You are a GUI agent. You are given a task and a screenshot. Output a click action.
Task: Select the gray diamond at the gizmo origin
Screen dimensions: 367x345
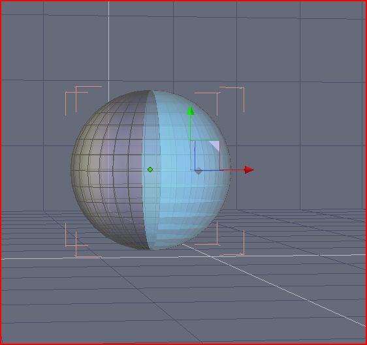199,171
